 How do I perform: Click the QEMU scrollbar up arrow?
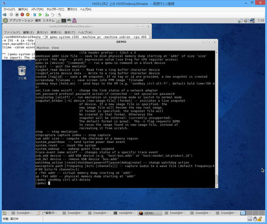pos(217,52)
